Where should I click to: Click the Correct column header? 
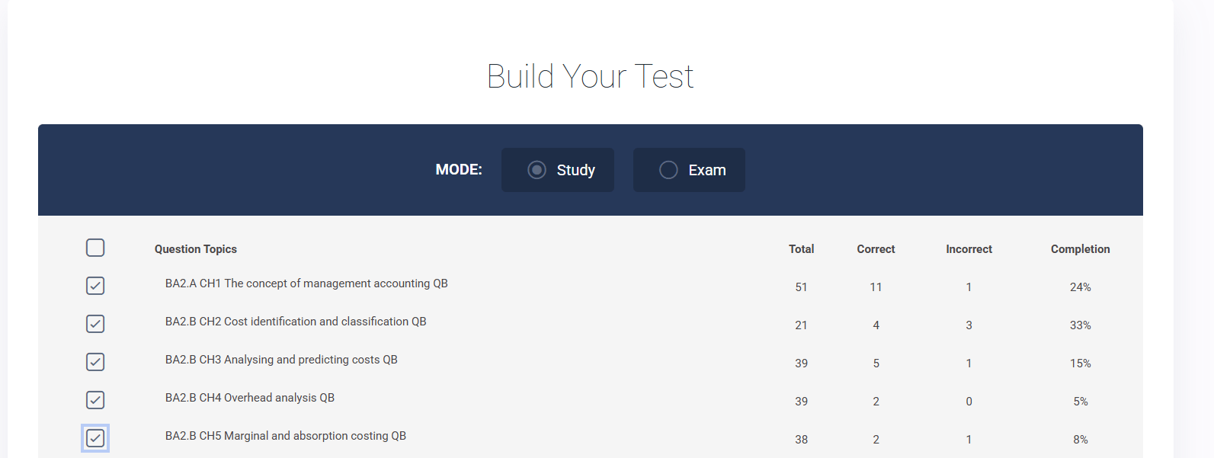876,249
